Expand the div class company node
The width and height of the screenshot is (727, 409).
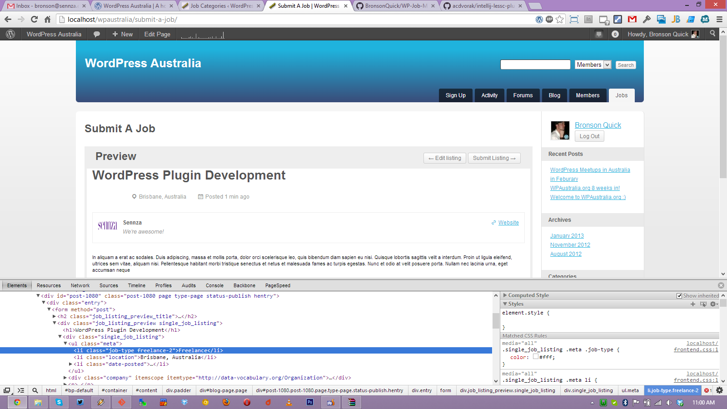(x=65, y=378)
